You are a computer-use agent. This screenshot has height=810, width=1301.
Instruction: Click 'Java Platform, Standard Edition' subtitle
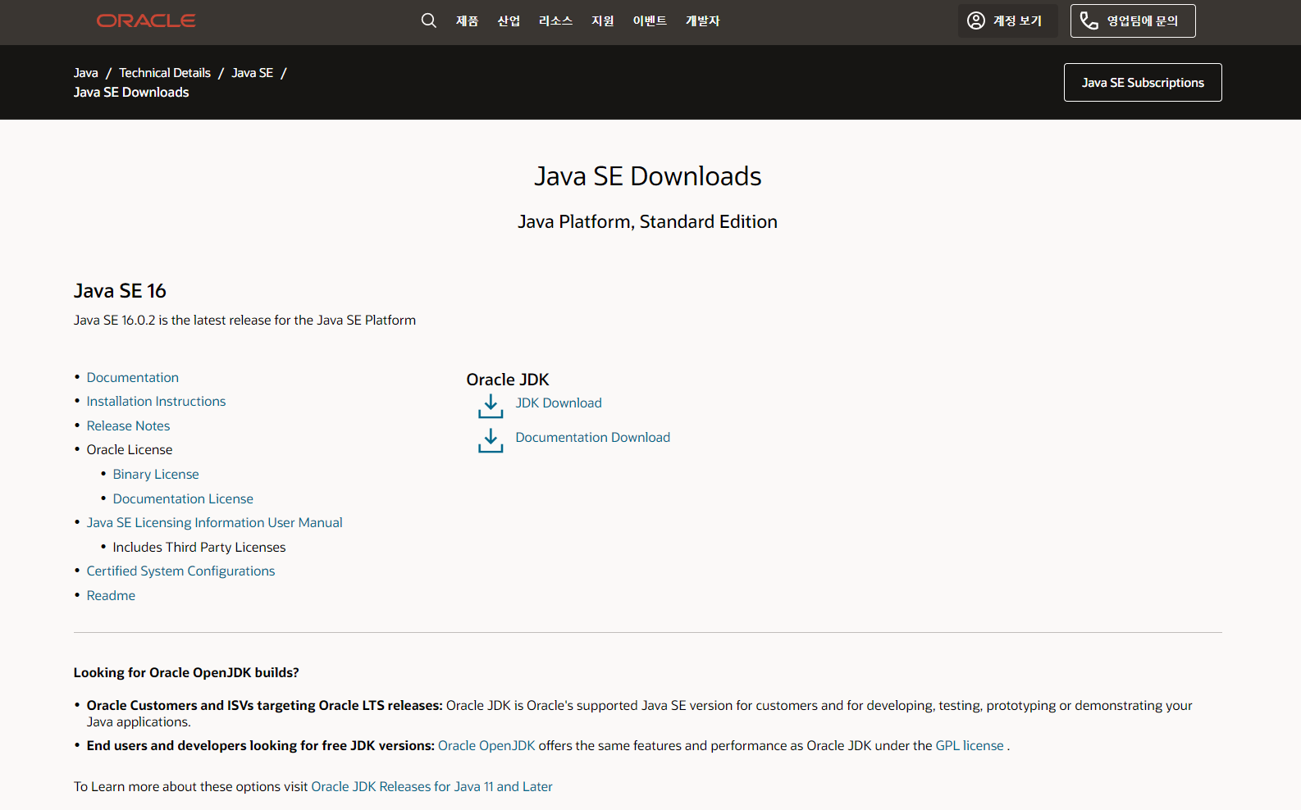pos(648,221)
